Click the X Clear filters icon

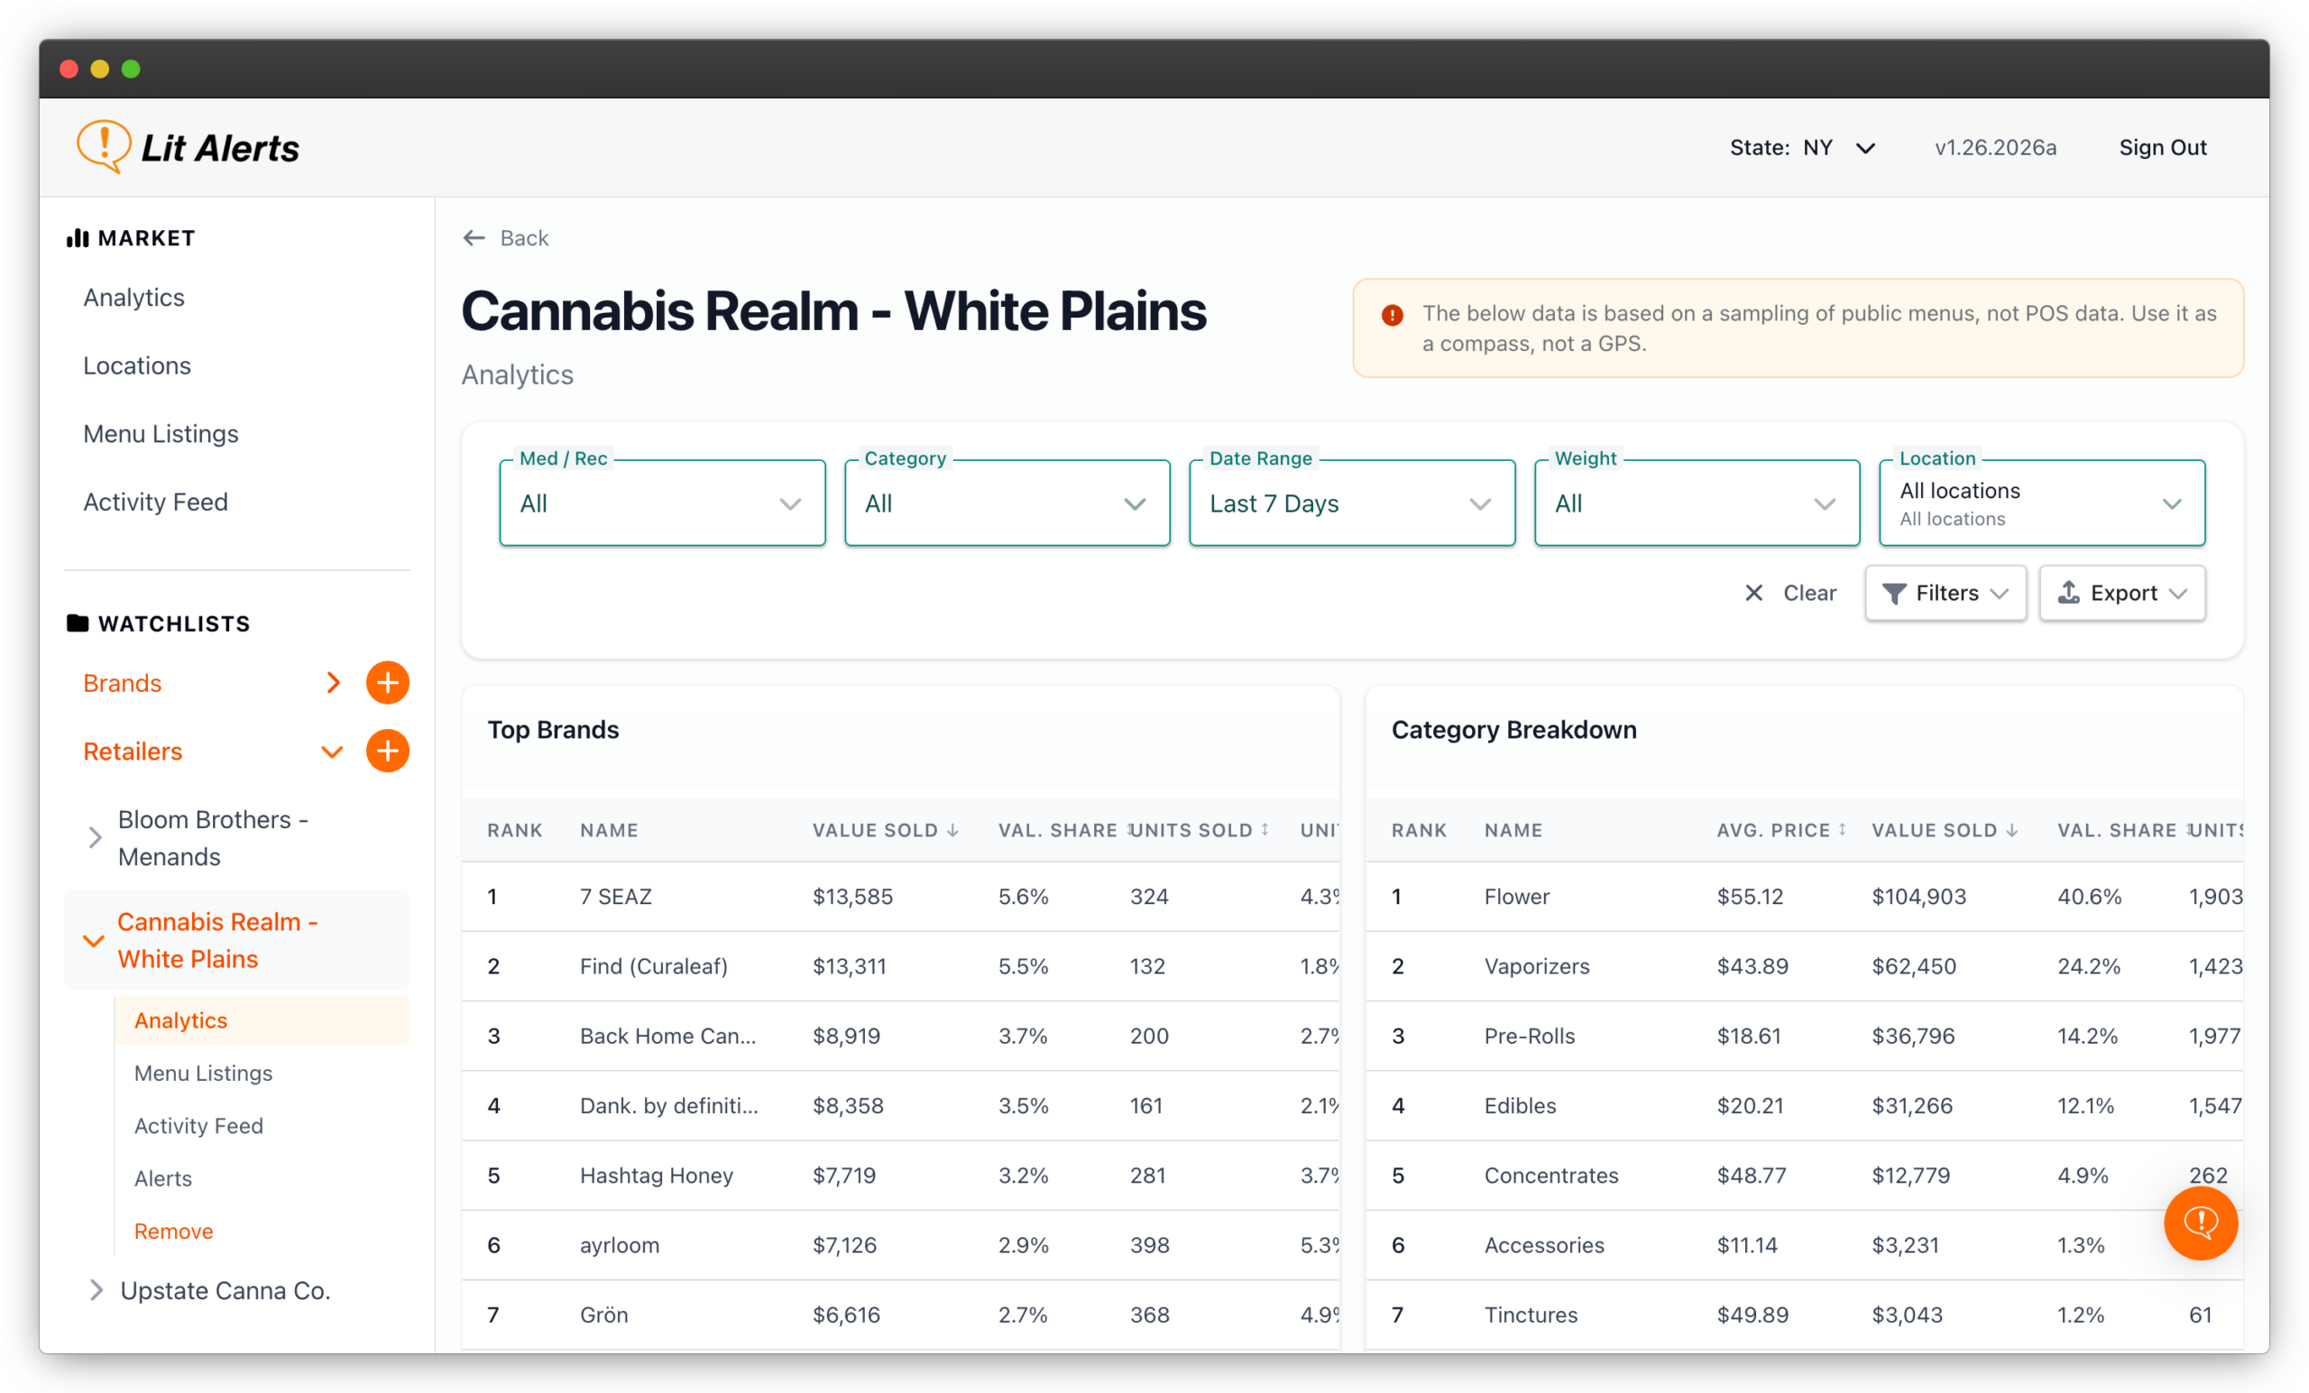coord(1753,593)
